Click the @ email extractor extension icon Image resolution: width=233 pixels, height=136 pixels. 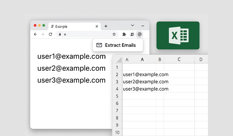point(140,34)
